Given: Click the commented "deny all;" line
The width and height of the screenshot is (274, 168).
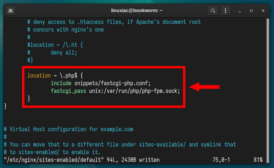Looking at the screenshot, I should tap(52, 52).
